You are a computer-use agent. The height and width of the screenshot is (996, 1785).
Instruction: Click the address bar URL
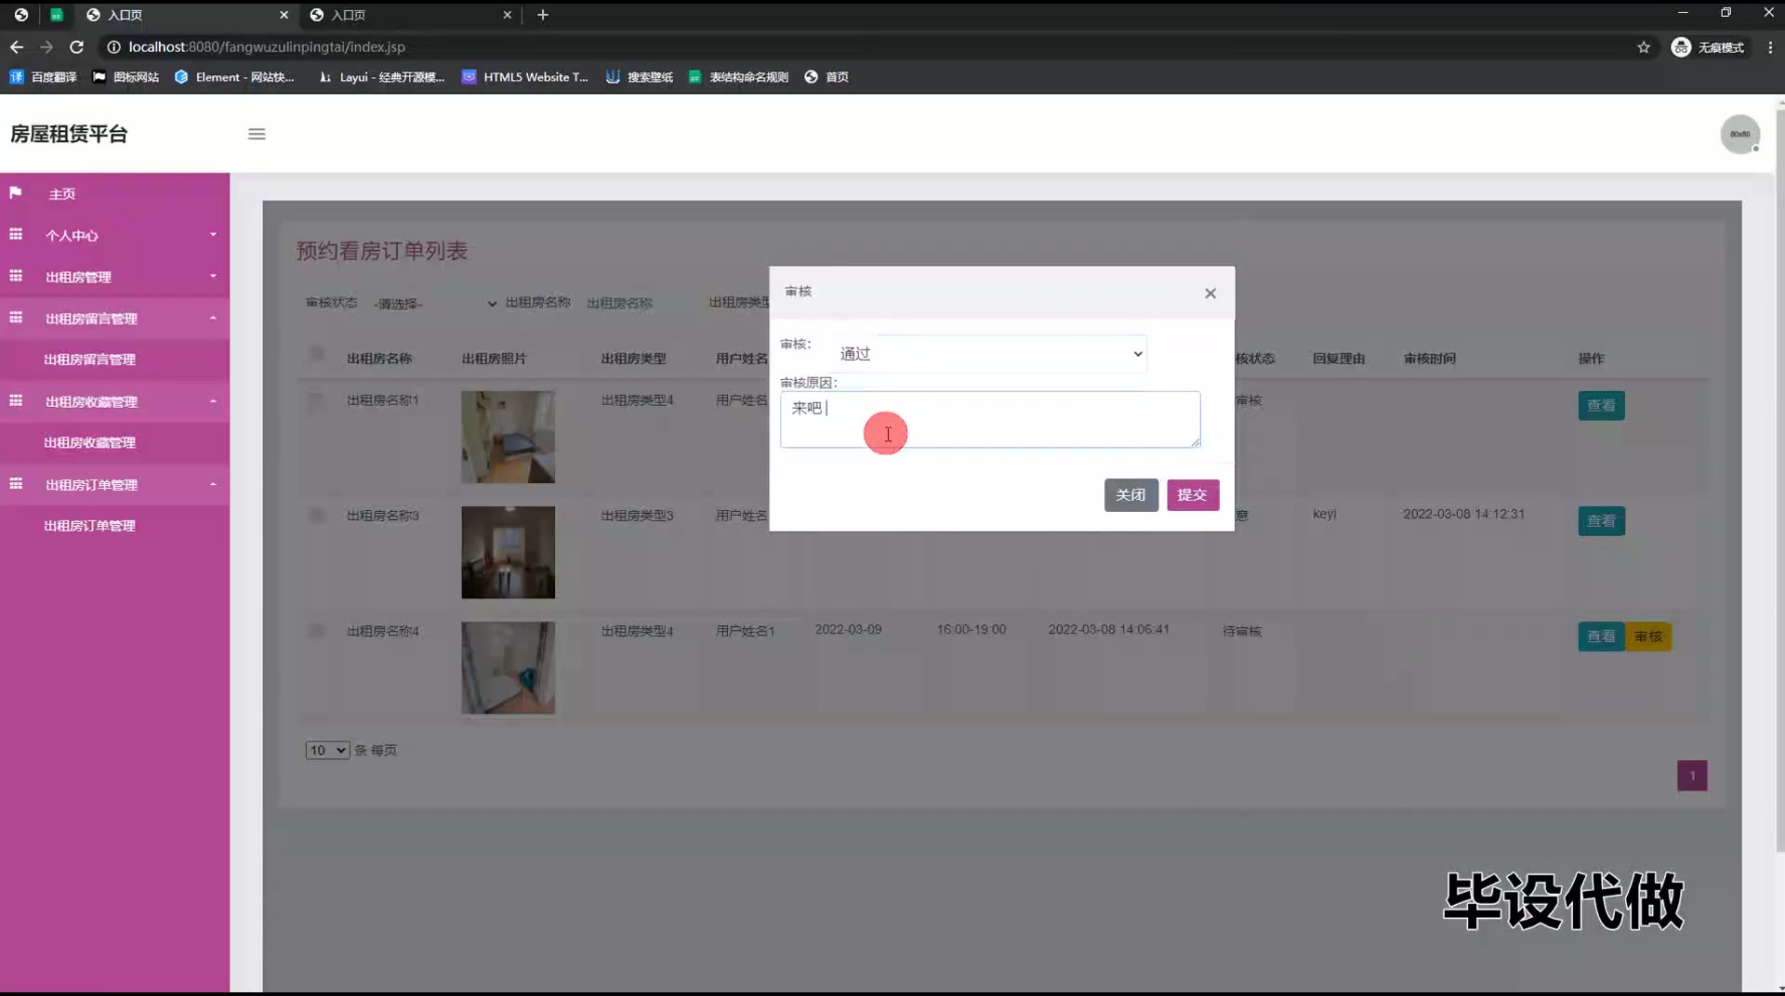[x=267, y=46]
